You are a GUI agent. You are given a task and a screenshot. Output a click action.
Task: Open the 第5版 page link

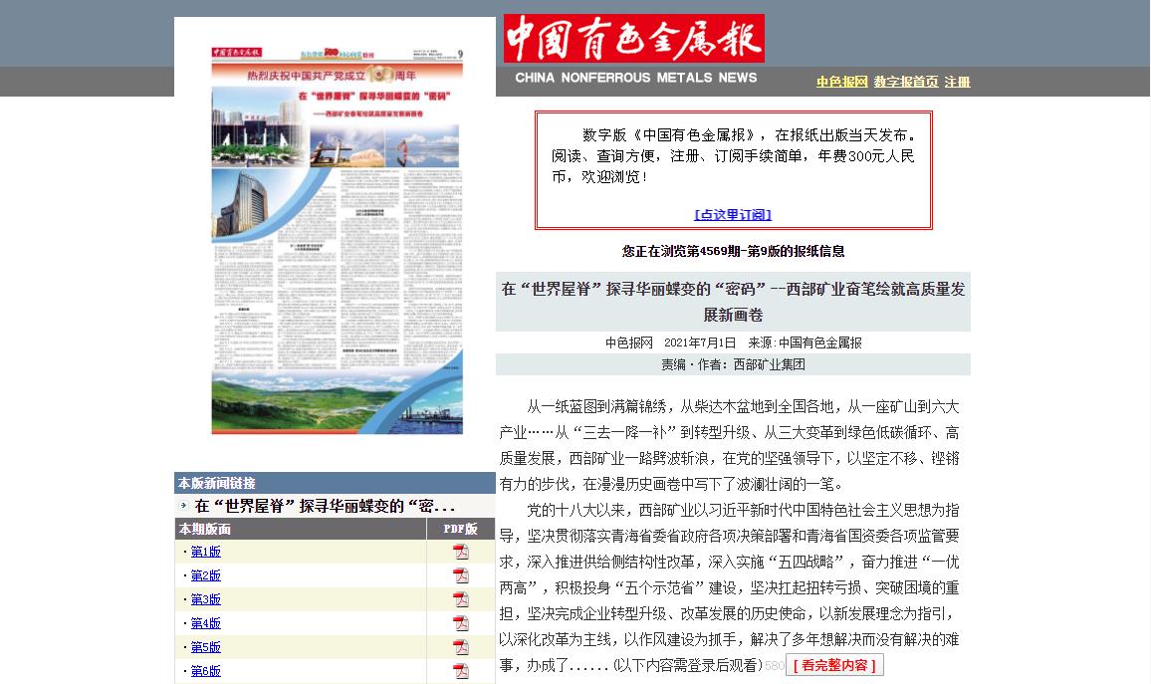pyautogui.click(x=205, y=646)
